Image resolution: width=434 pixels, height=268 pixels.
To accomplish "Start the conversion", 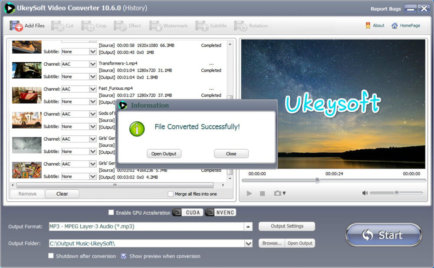I will click(384, 235).
